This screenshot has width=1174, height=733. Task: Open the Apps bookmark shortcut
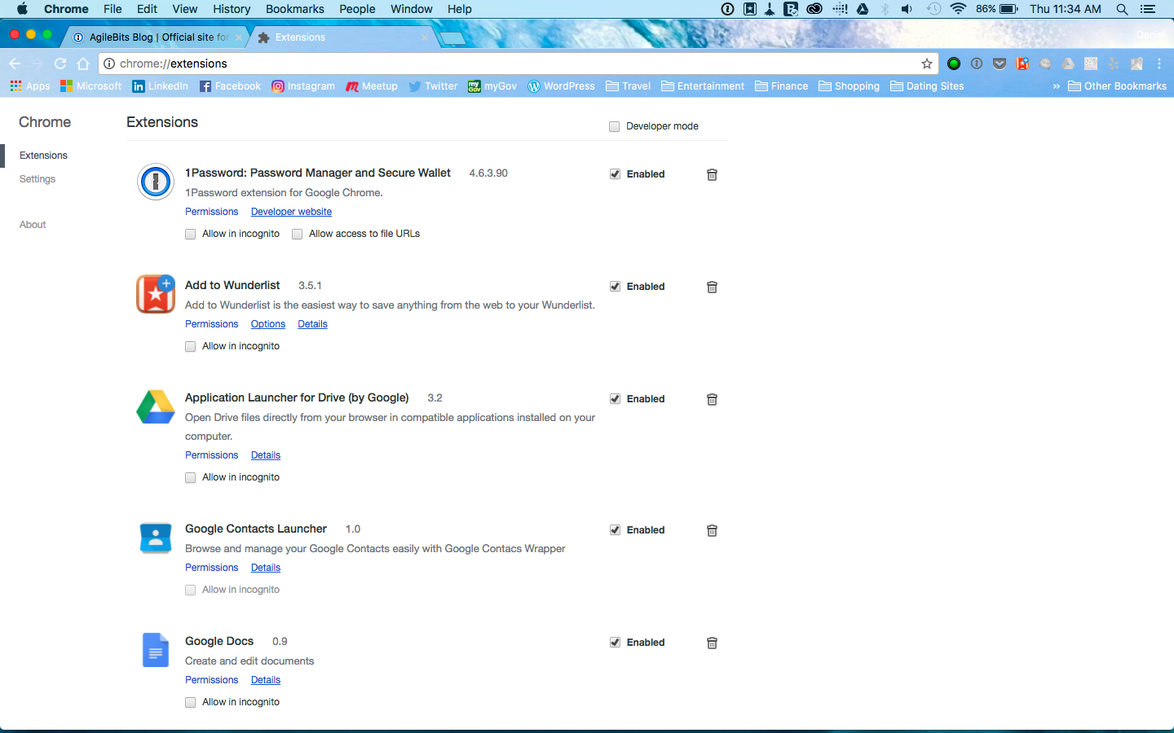click(x=30, y=86)
